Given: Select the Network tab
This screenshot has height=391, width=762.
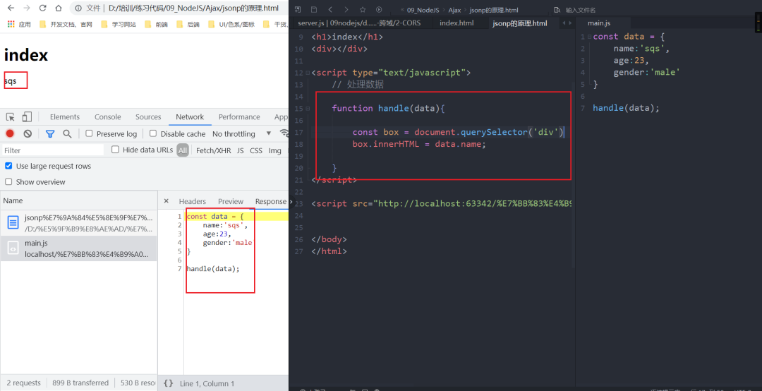Looking at the screenshot, I should pos(190,116).
